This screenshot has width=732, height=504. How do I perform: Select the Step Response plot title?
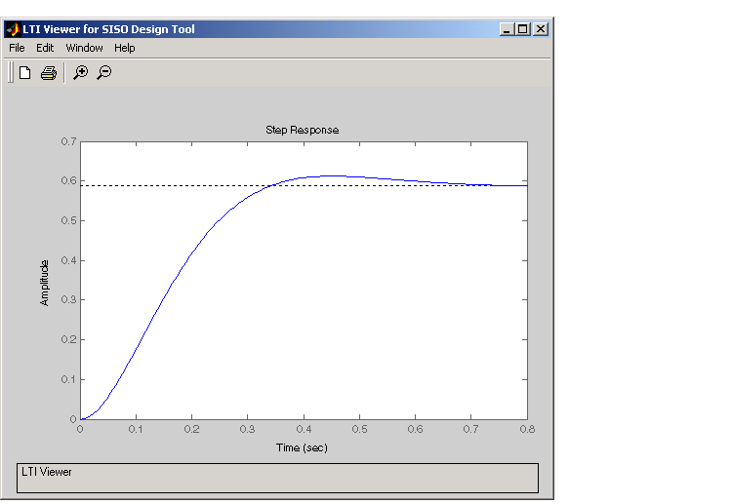click(x=303, y=130)
